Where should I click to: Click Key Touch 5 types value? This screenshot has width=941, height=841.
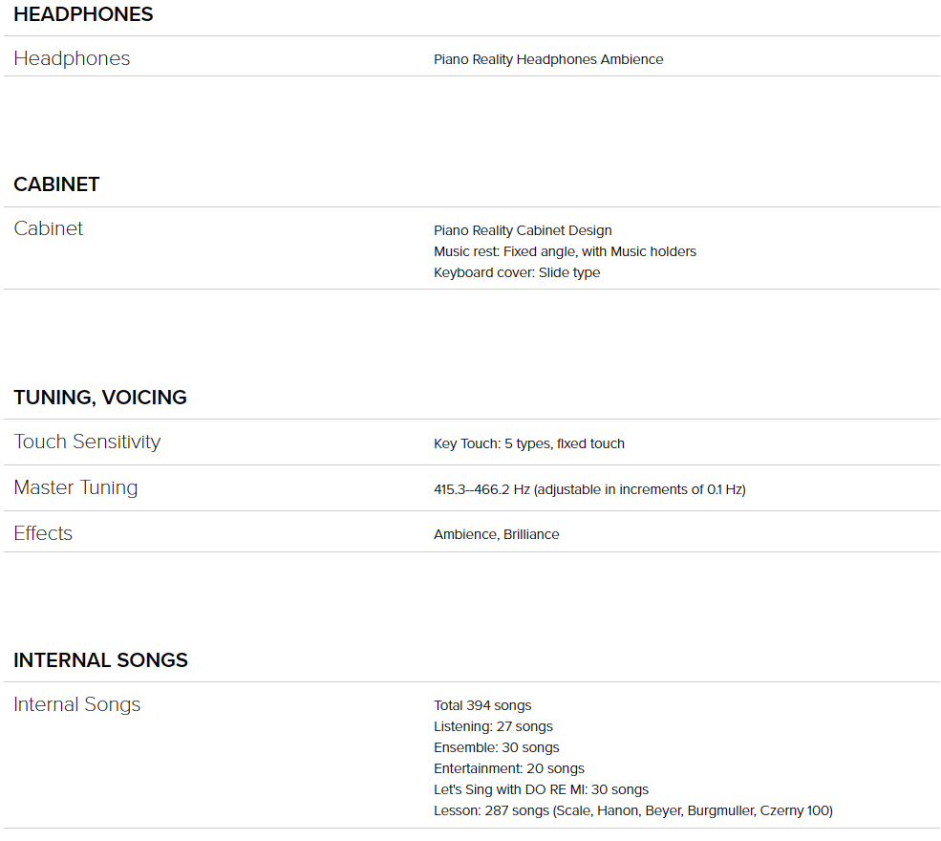(529, 443)
